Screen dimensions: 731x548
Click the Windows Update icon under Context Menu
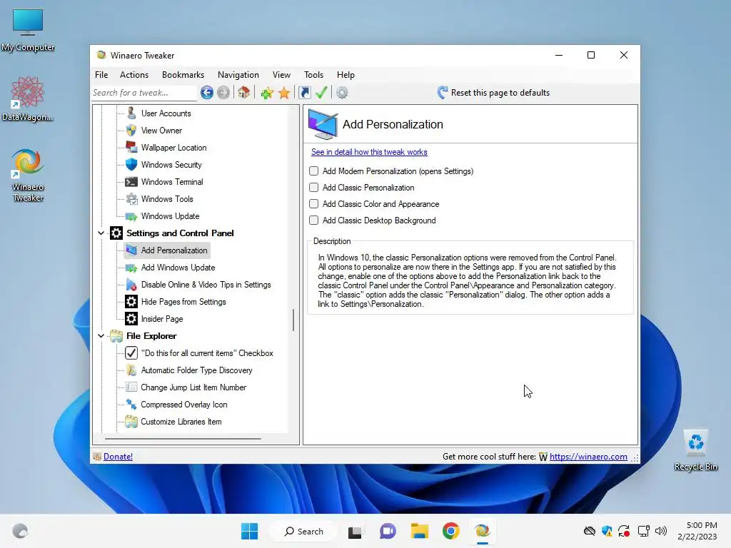pyautogui.click(x=131, y=216)
